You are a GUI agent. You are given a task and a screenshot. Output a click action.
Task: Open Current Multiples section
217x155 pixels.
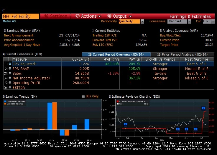pos(106,31)
